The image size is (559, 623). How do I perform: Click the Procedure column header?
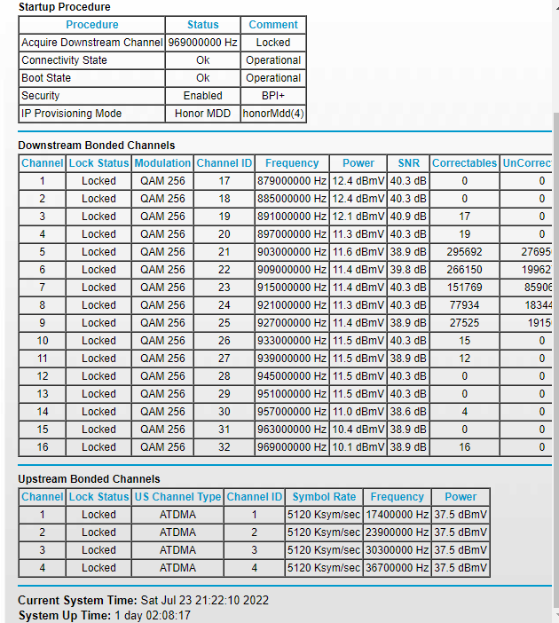[x=91, y=25]
